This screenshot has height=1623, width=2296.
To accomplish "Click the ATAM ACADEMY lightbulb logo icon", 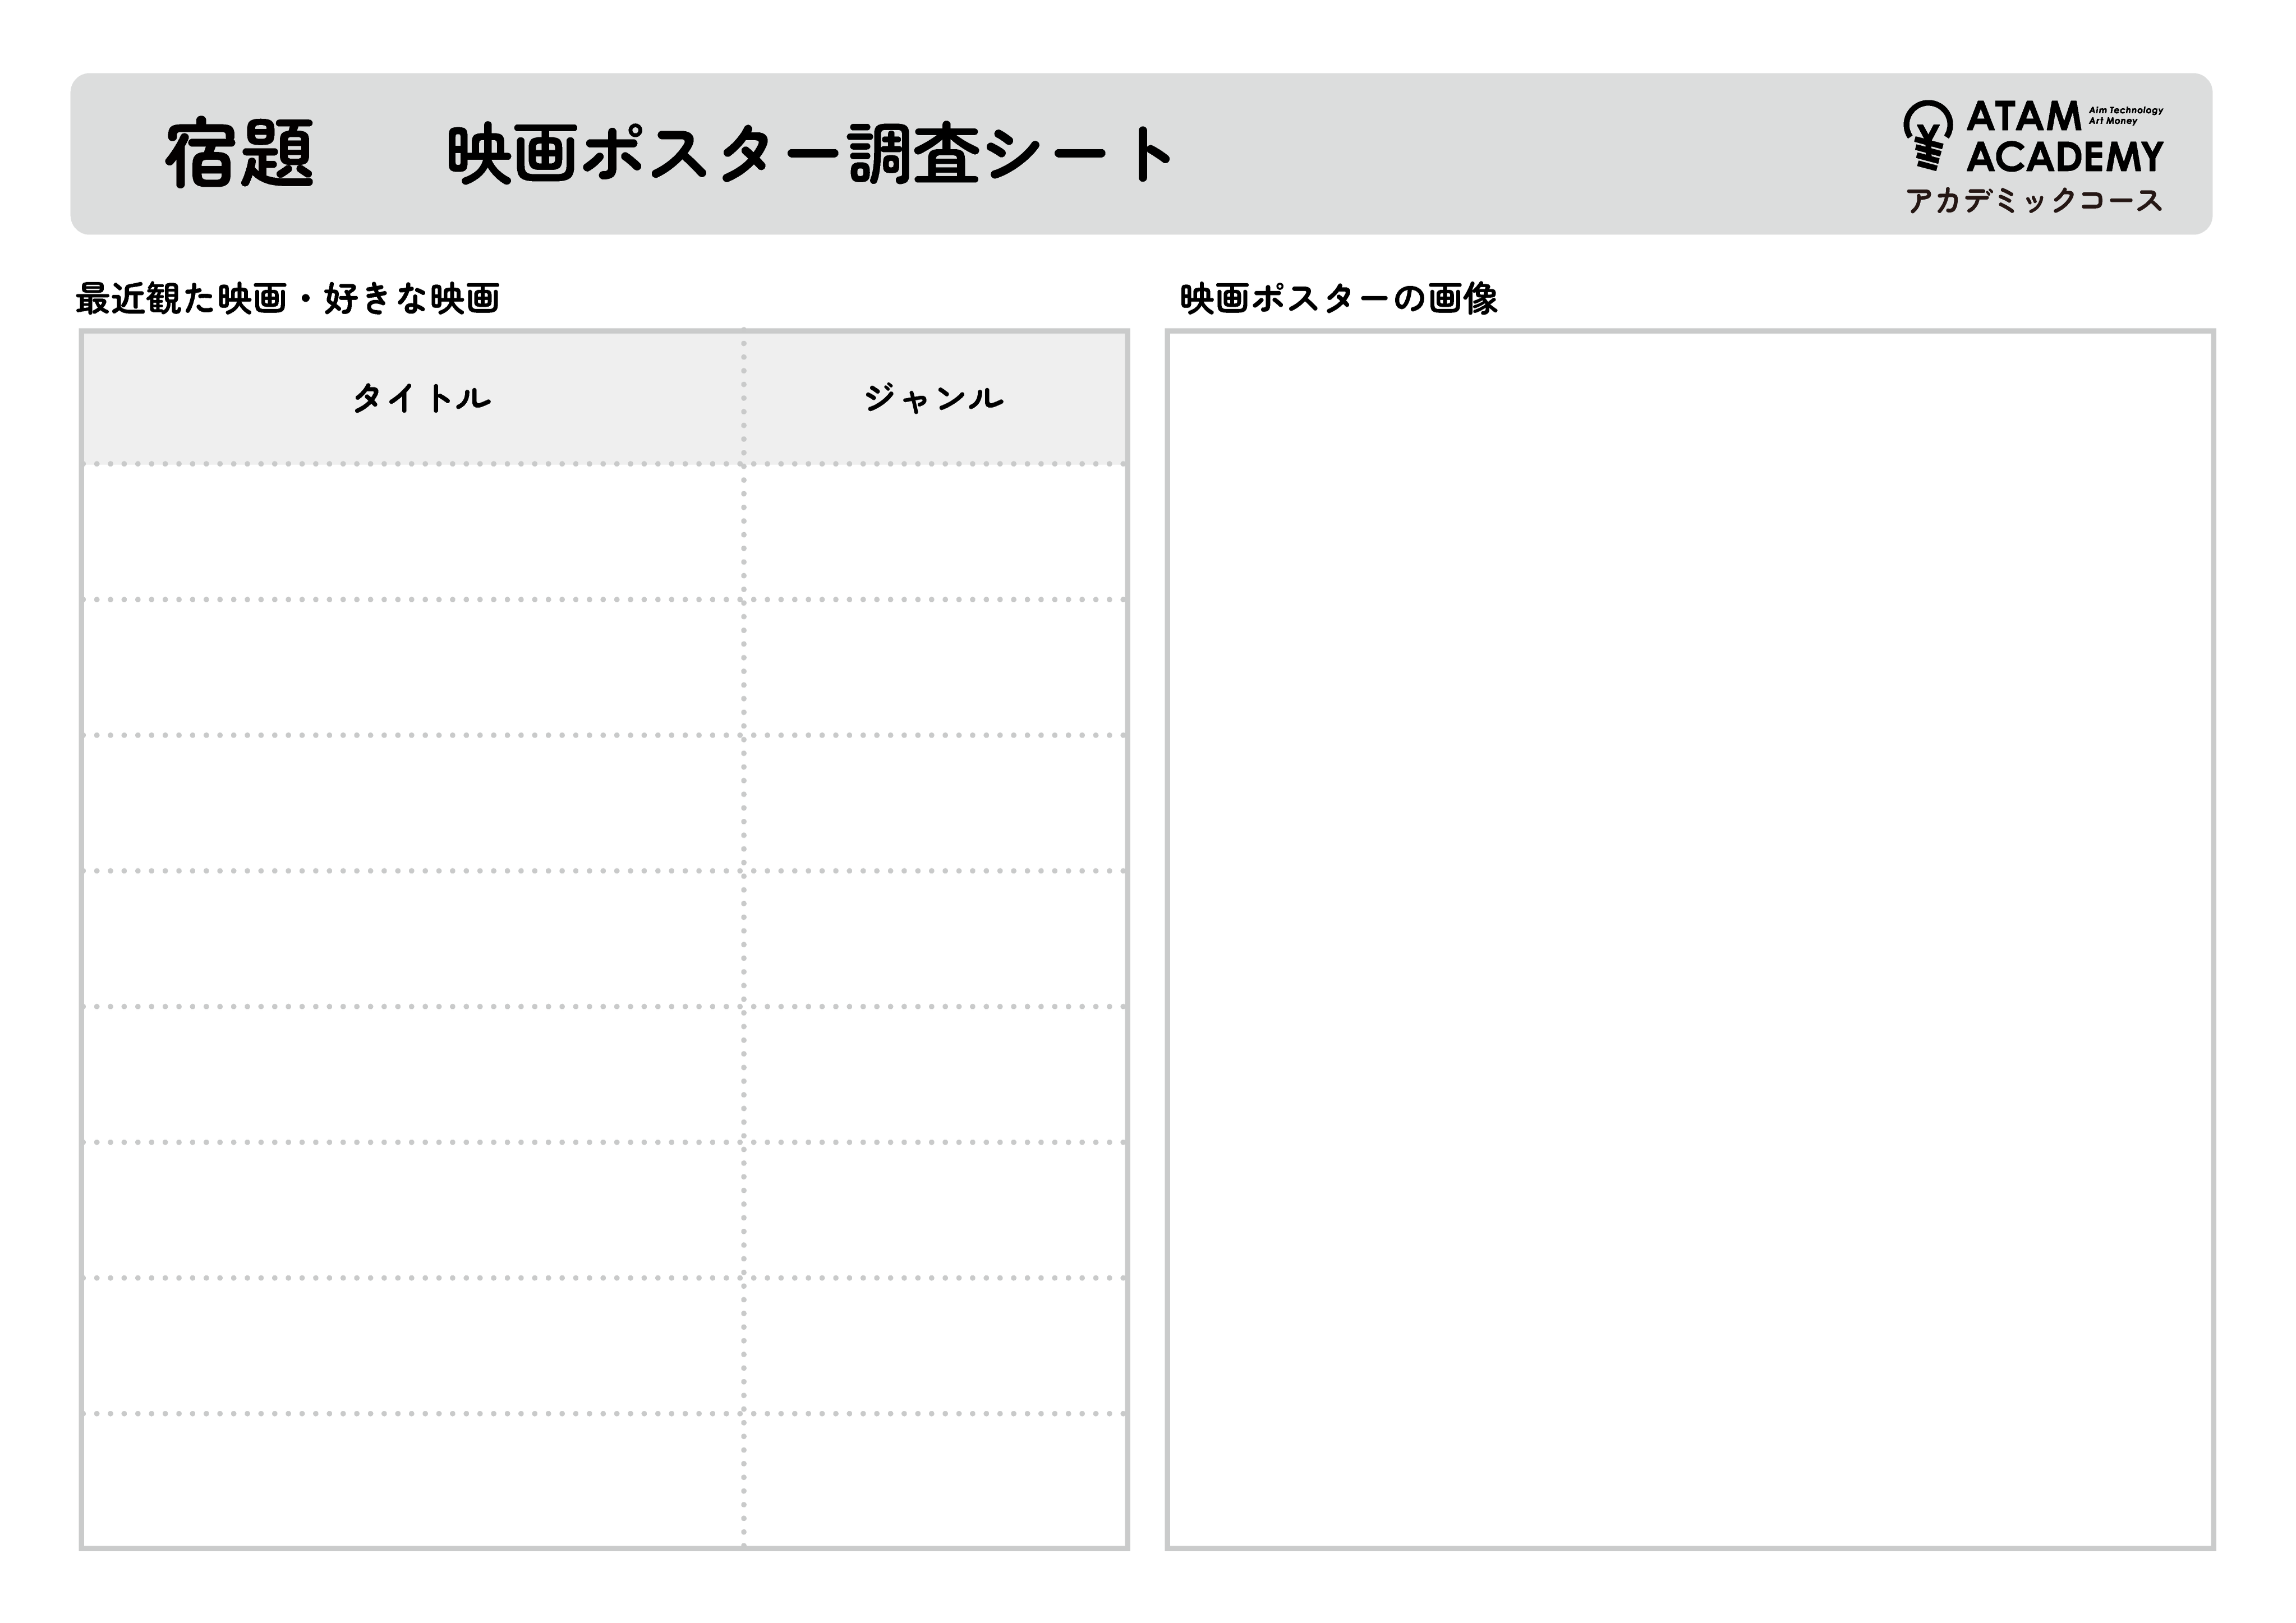I will pos(1927,135).
